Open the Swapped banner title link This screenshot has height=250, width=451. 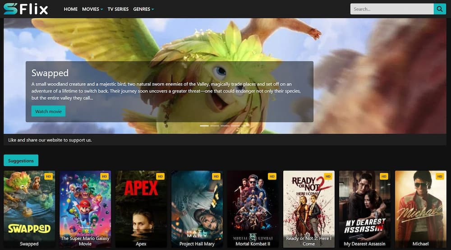coord(50,73)
